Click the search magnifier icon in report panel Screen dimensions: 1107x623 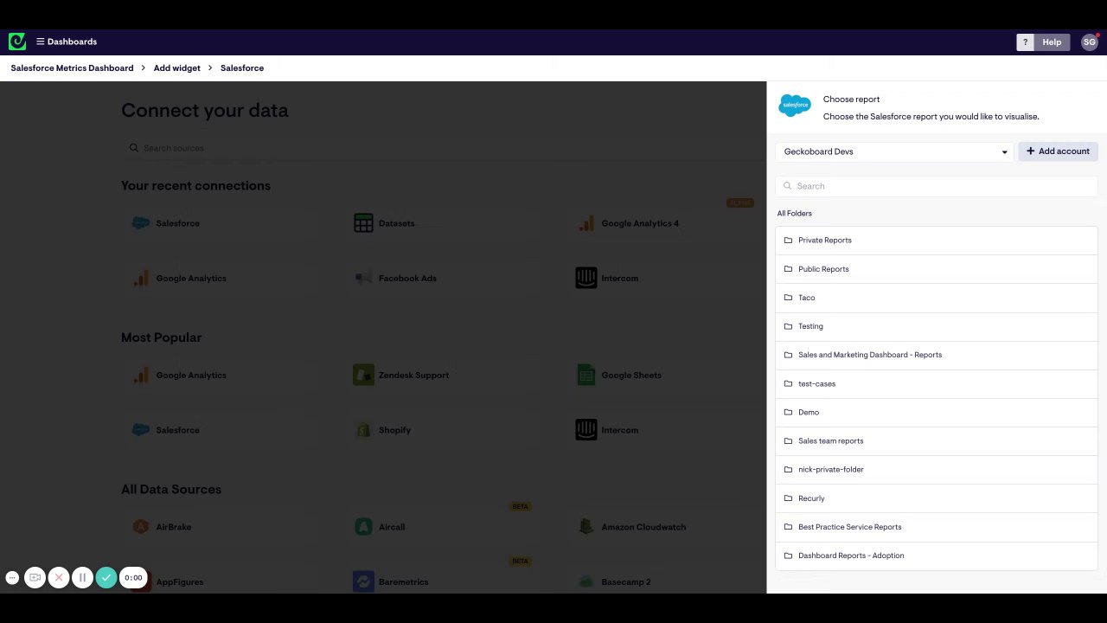[787, 186]
